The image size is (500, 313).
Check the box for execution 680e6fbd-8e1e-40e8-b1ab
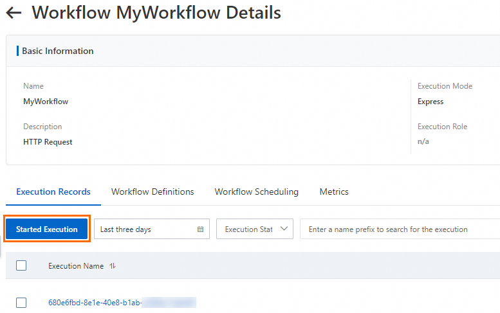tap(21, 303)
